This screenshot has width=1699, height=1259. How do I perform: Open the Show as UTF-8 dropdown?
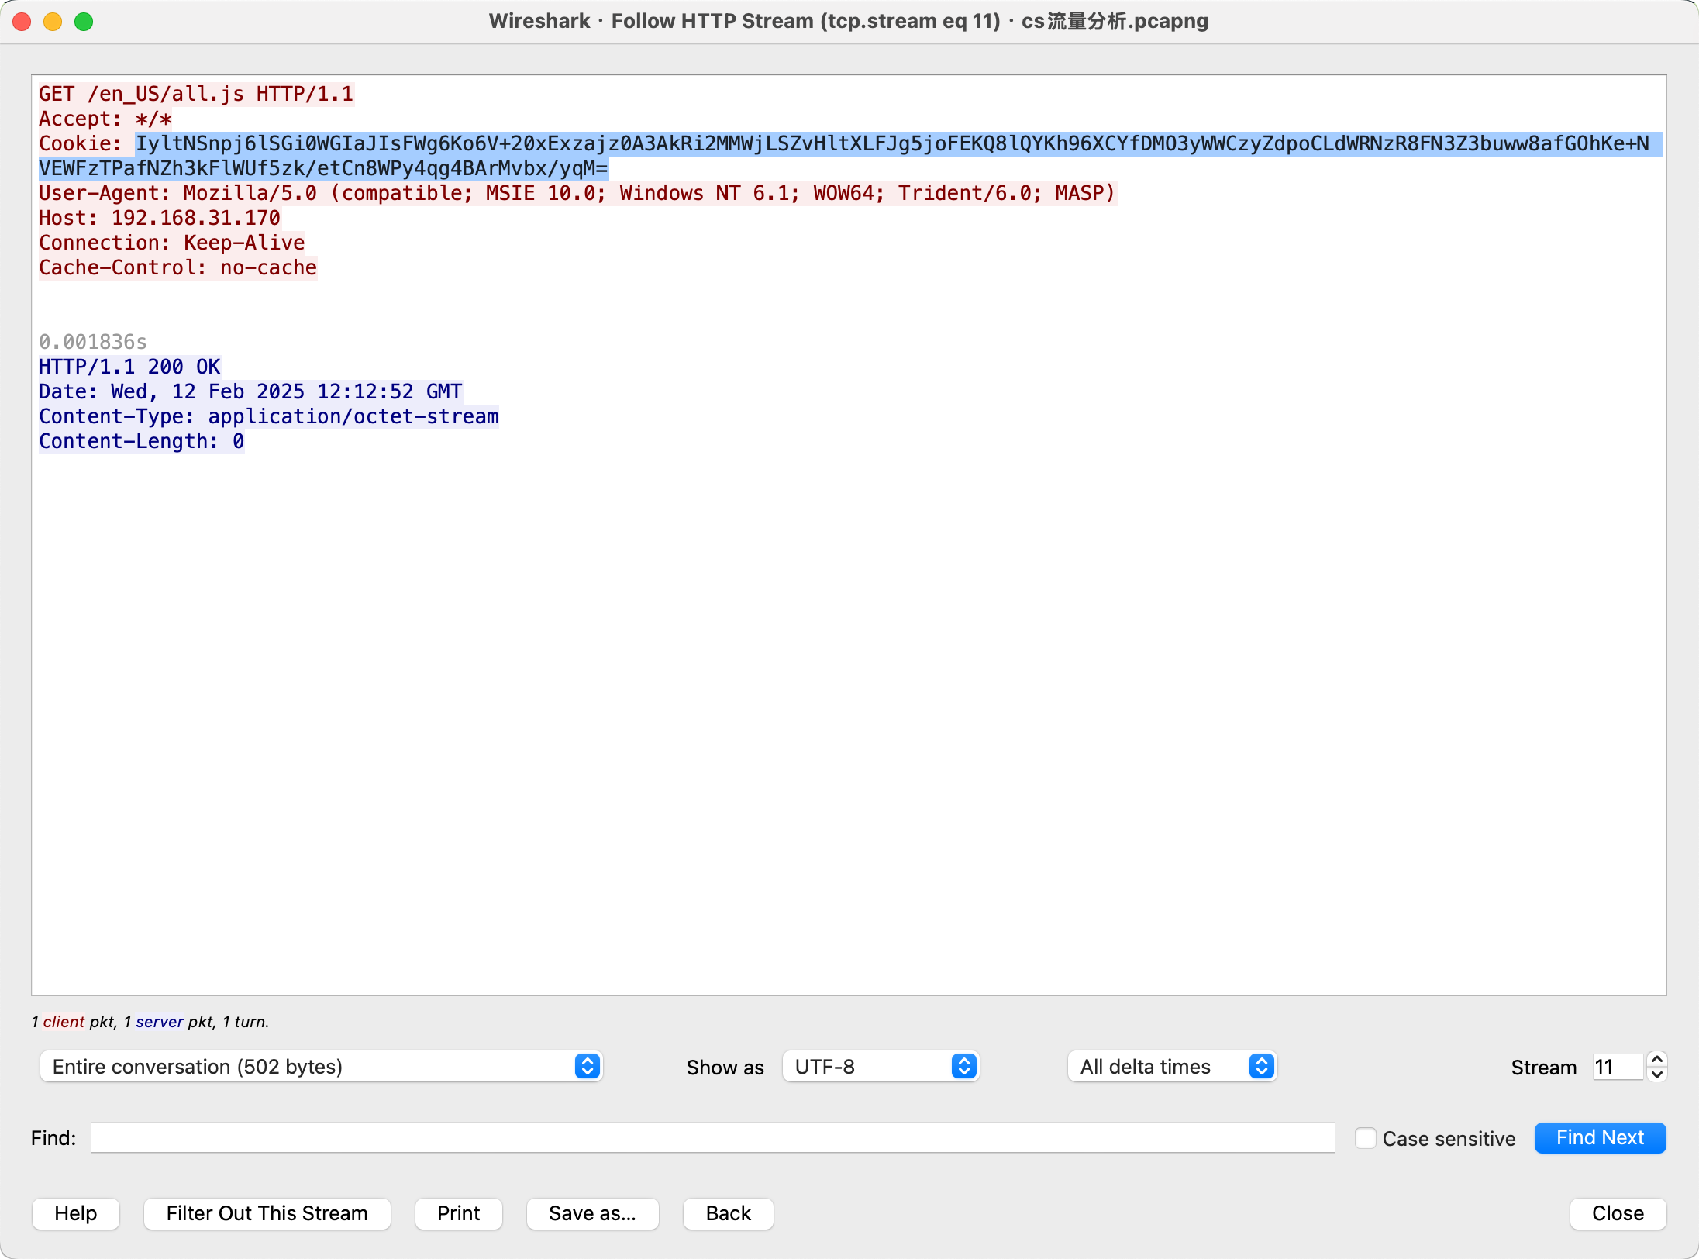pyautogui.click(x=881, y=1067)
